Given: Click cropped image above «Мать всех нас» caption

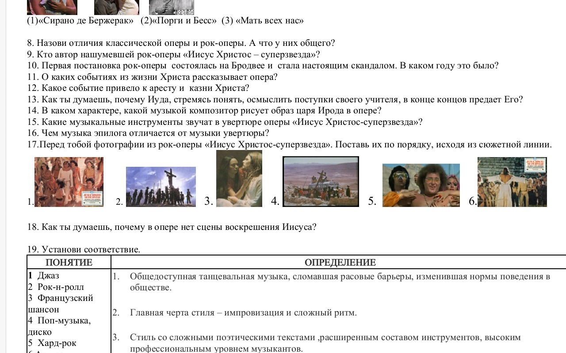Looking at the screenshot, I should tap(172, 7).
